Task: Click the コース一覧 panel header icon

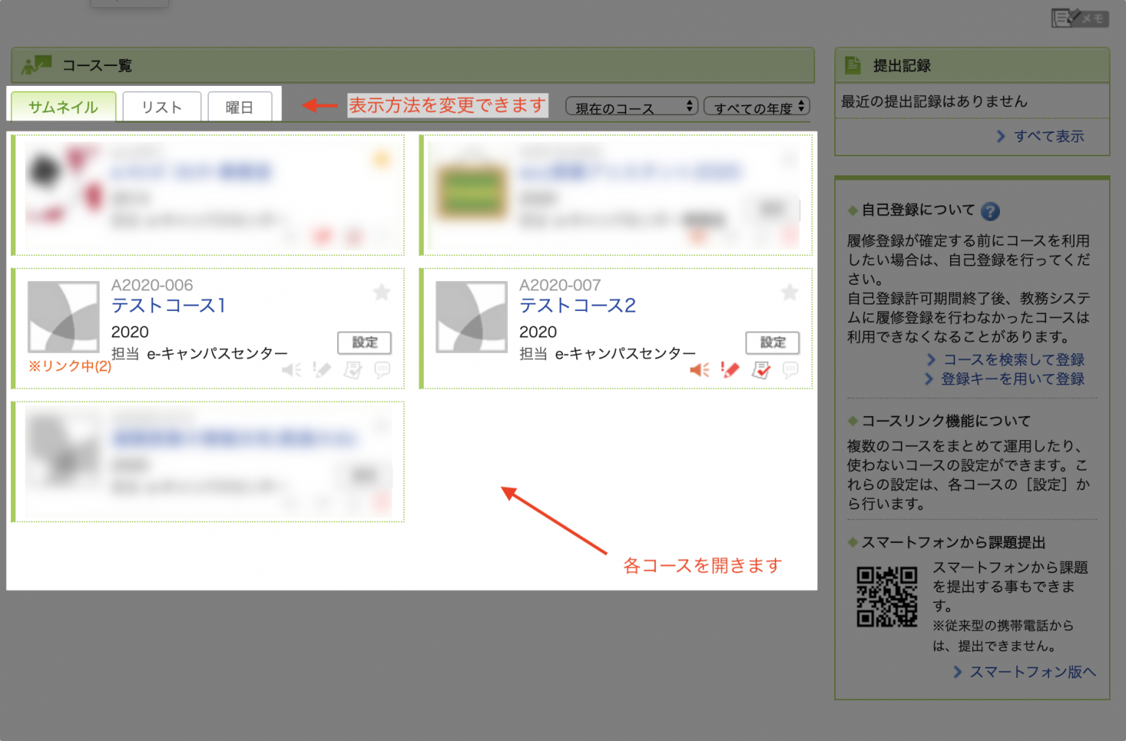Action: coord(34,65)
